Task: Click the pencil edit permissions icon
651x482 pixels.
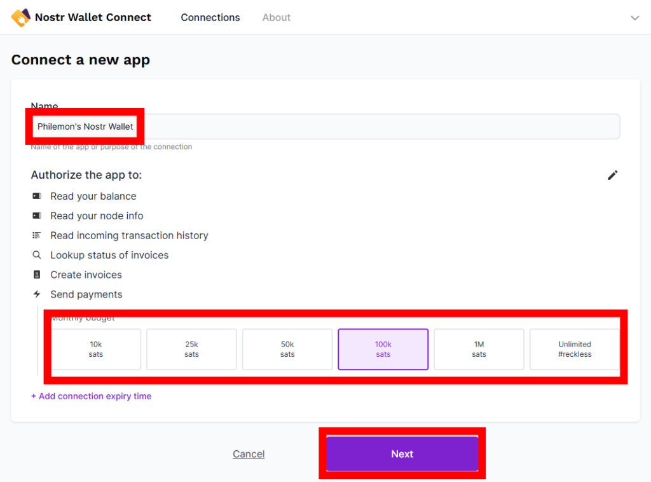Action: tap(612, 176)
